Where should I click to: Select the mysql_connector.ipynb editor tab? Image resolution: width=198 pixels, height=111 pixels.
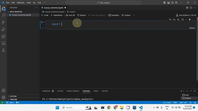(54, 8)
